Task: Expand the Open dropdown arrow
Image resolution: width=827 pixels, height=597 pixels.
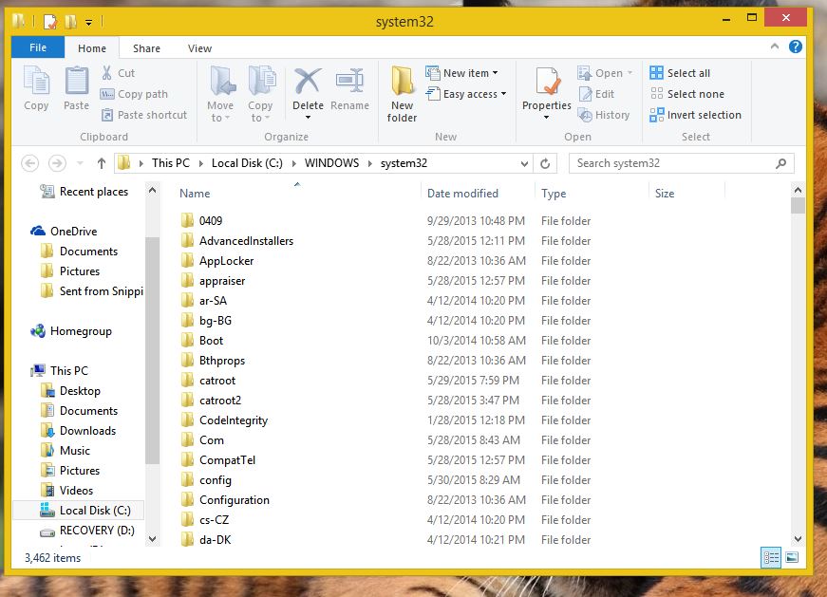Action: (630, 73)
